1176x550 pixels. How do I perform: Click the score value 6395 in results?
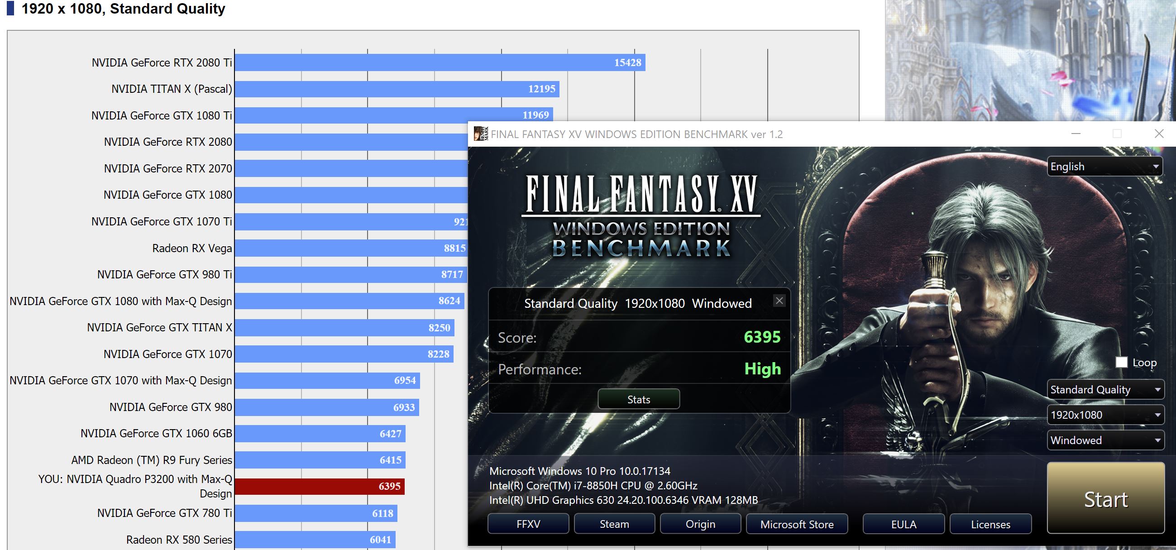click(762, 337)
